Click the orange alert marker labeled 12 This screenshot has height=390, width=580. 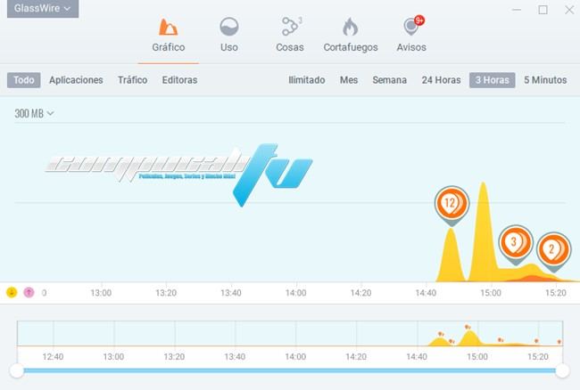[452, 205]
